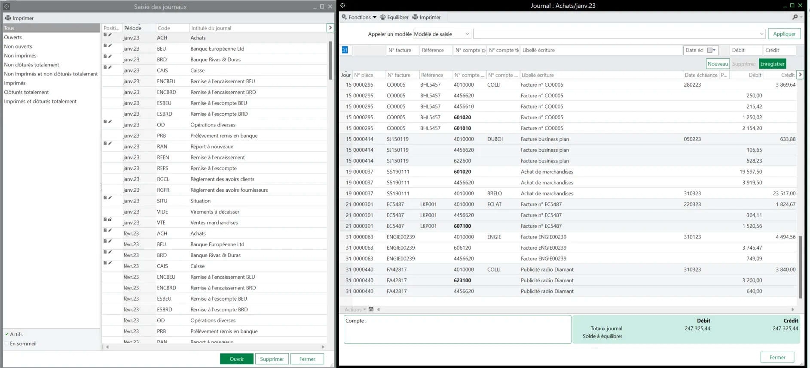Select the janv.23 Virements à décaisser row
Viewport: 810px width, 368px height.
(x=214, y=212)
